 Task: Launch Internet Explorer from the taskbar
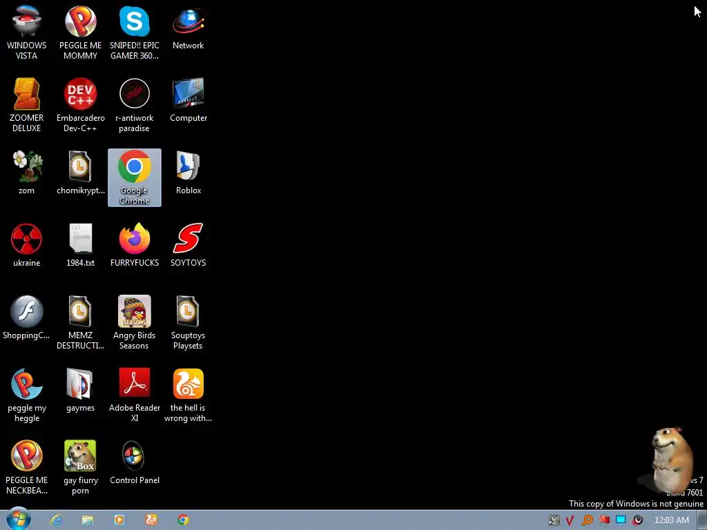click(56, 520)
